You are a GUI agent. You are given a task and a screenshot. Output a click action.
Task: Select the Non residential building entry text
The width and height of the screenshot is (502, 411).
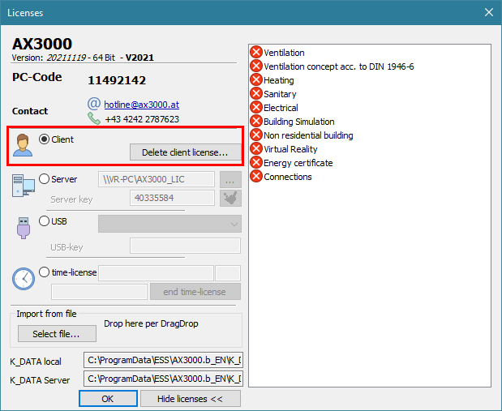(x=308, y=135)
